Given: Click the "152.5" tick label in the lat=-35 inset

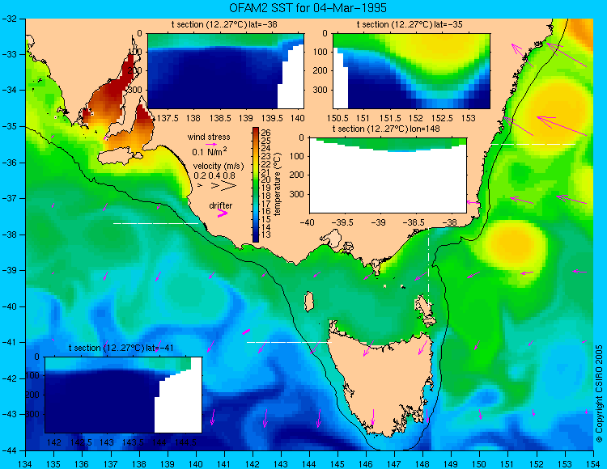Looking at the screenshot, I should pyautogui.click(x=442, y=118).
